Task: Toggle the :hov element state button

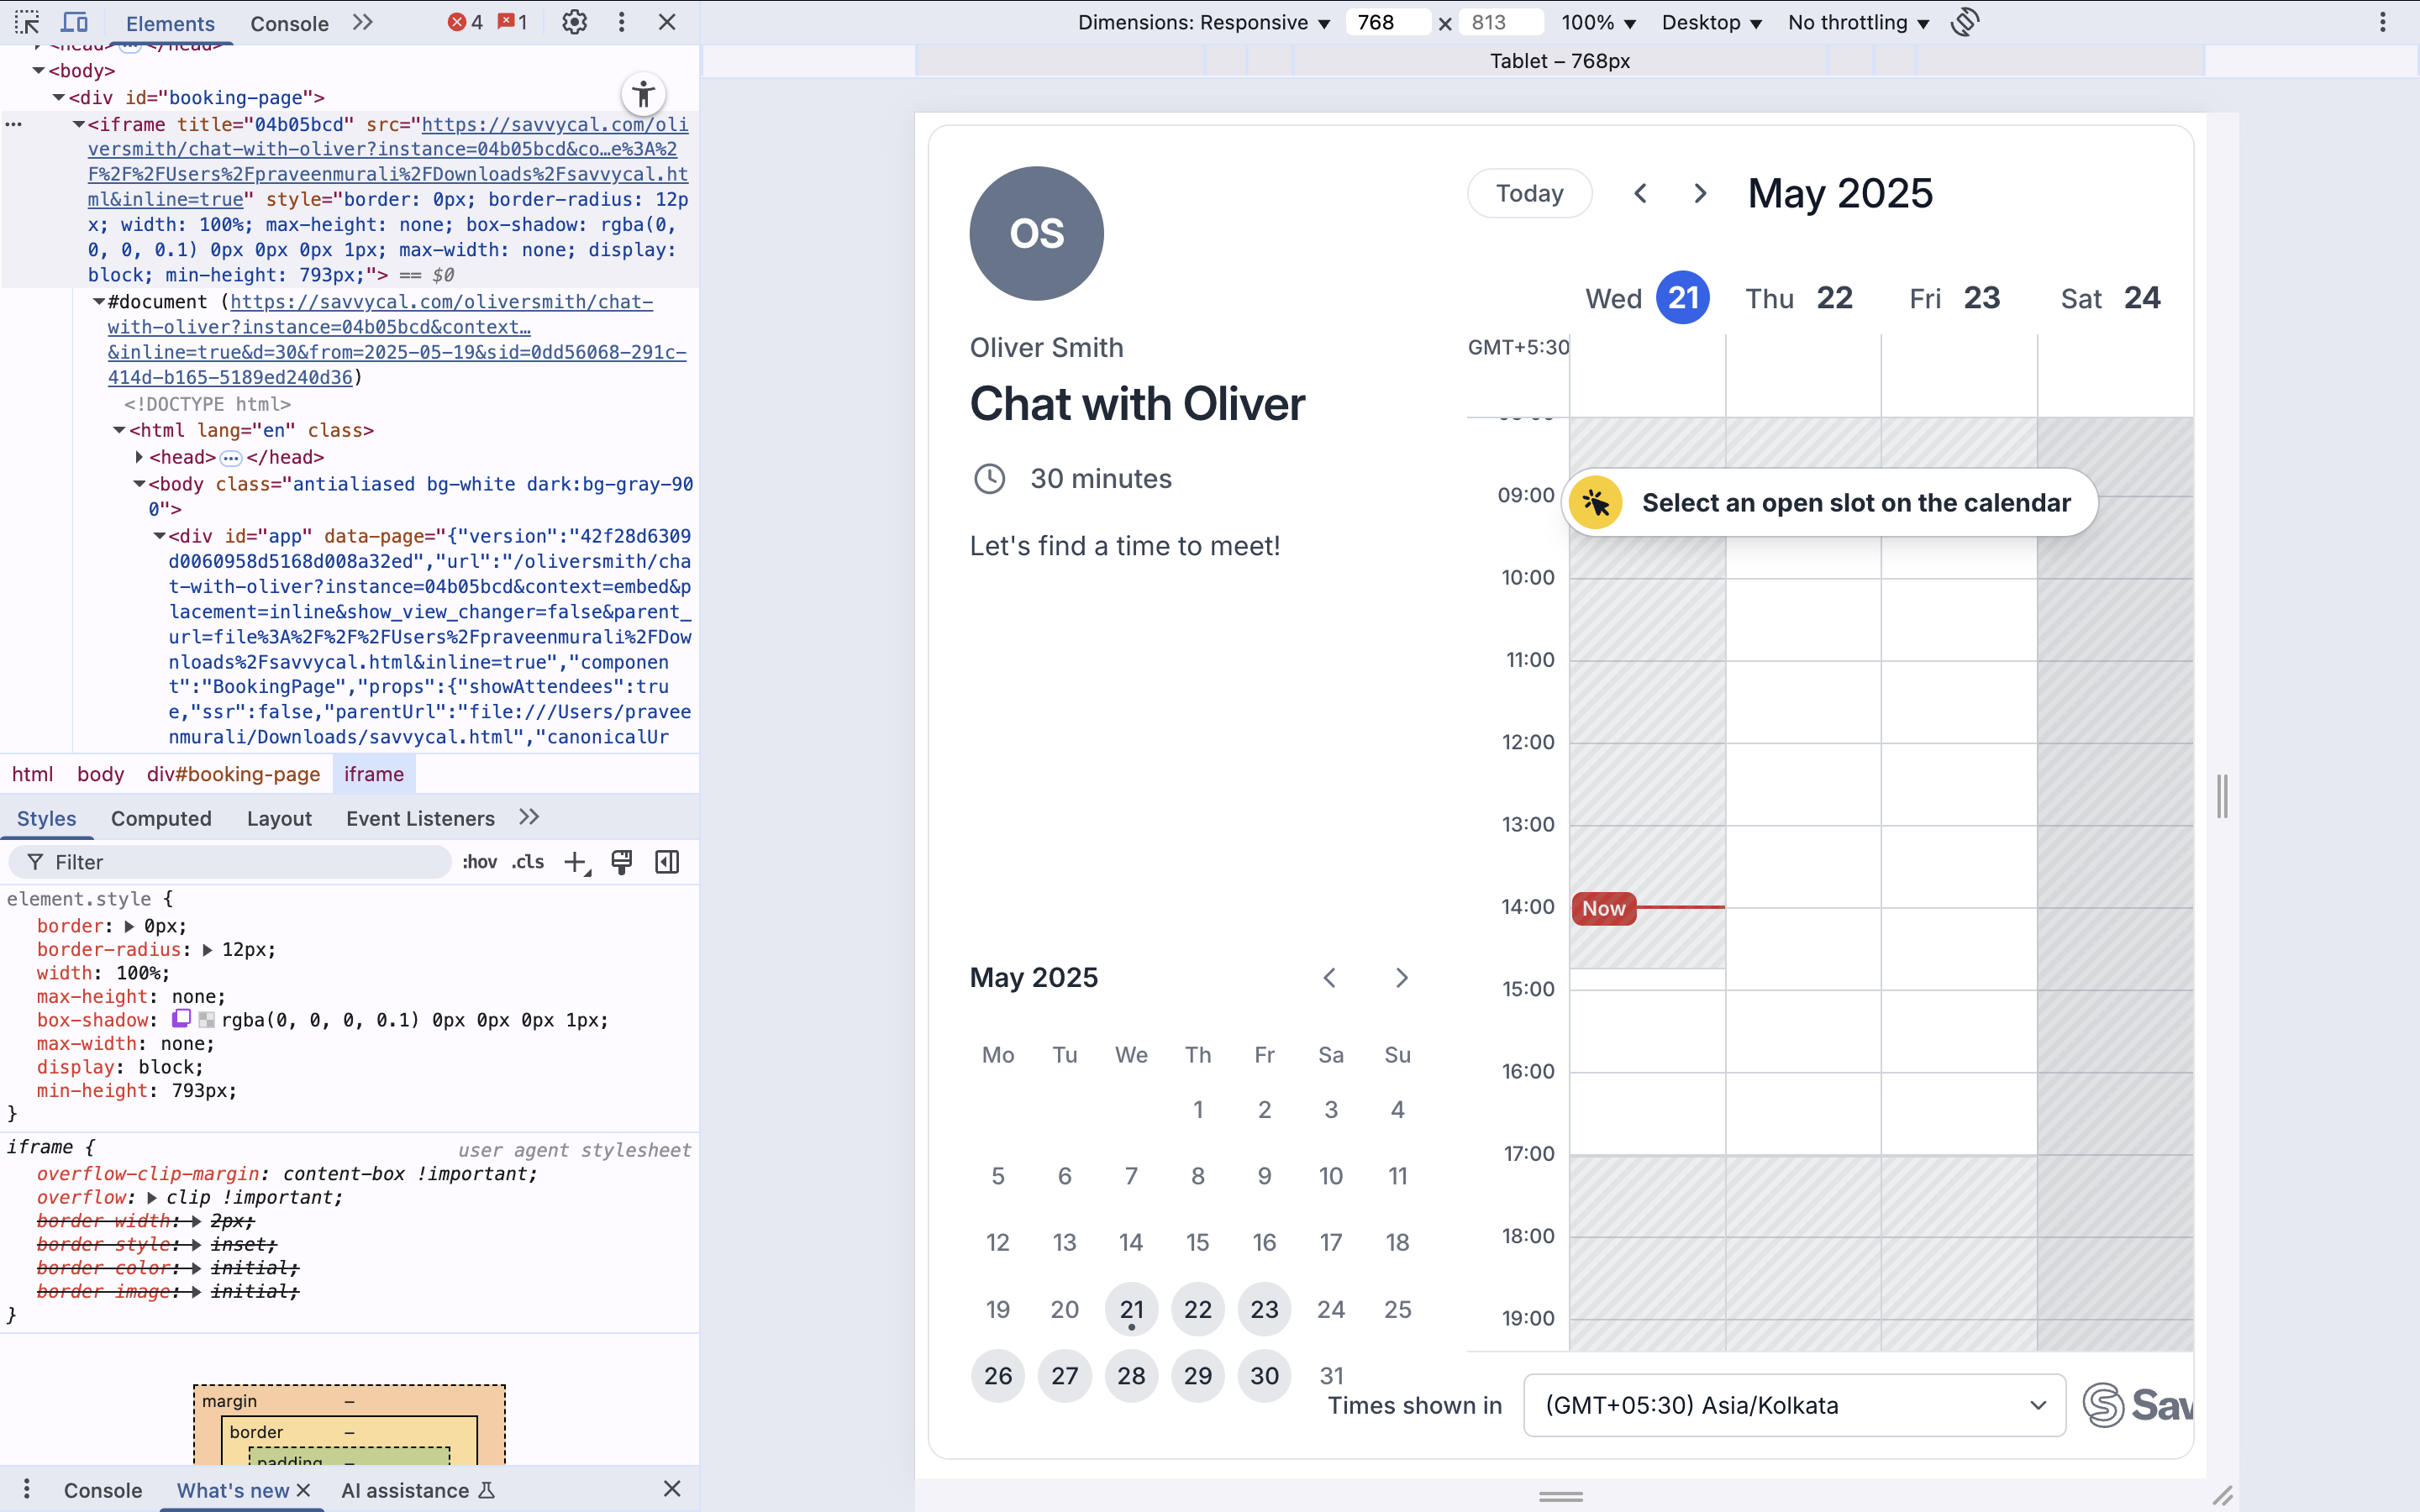Action: point(480,862)
